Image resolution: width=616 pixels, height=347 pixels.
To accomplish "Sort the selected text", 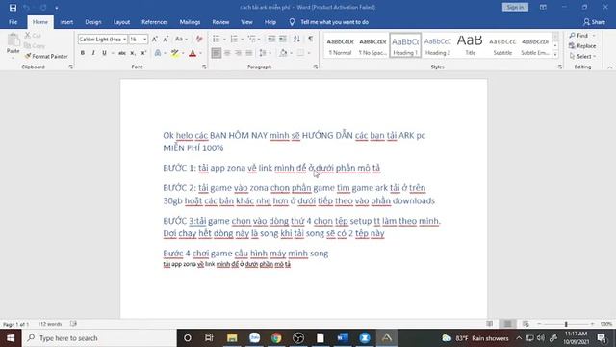I will click(296, 39).
